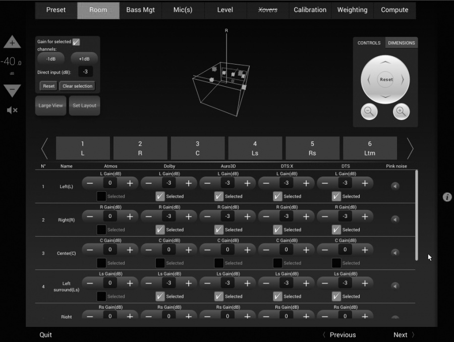
Task: Play pink noise for Left(L) speaker
Action: click(395, 186)
